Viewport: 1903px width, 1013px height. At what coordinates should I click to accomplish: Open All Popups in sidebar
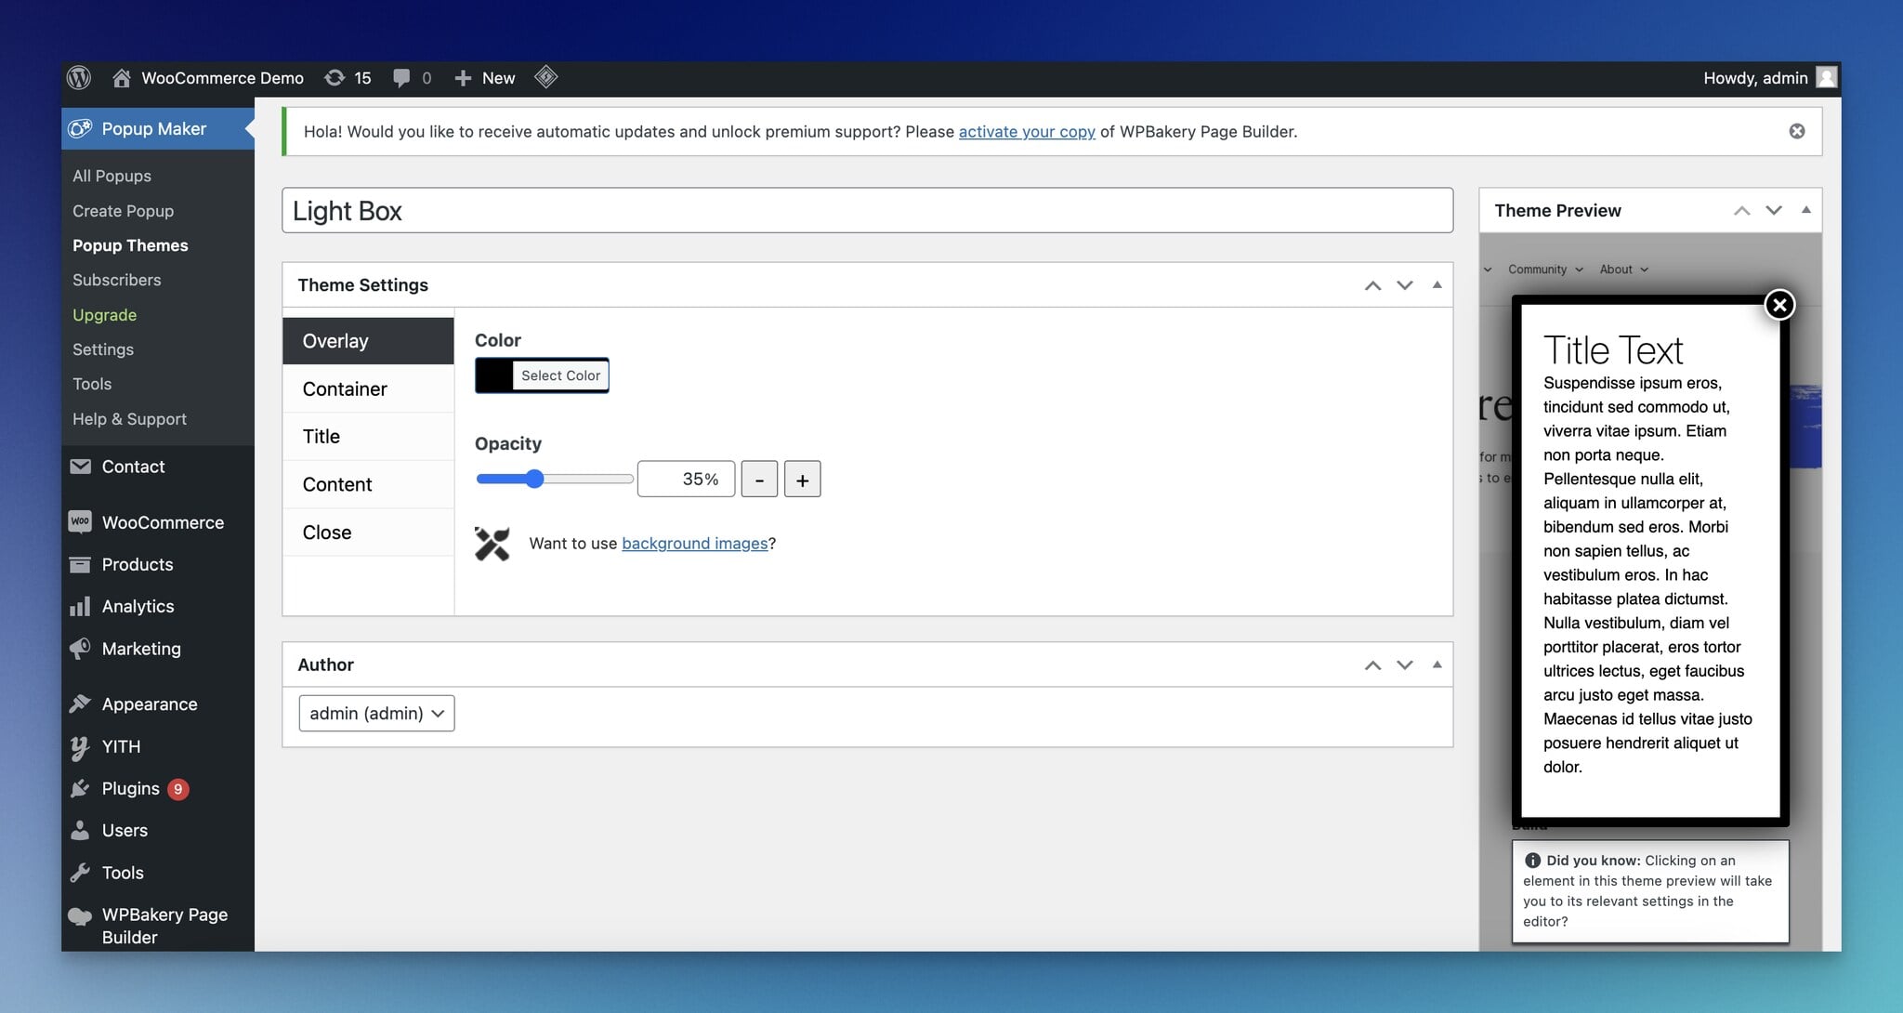pos(112,176)
